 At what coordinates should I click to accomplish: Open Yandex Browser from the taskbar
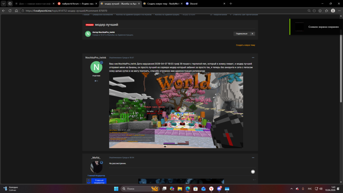tap(211, 189)
